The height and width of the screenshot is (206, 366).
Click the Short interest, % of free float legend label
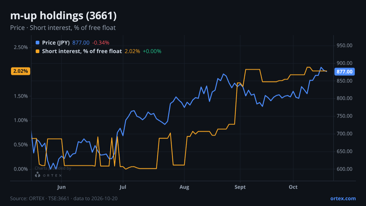(82, 51)
